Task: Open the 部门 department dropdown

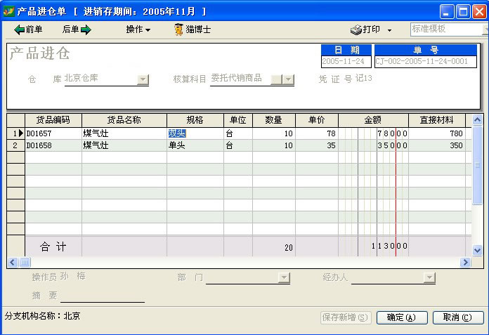Action: (283, 277)
